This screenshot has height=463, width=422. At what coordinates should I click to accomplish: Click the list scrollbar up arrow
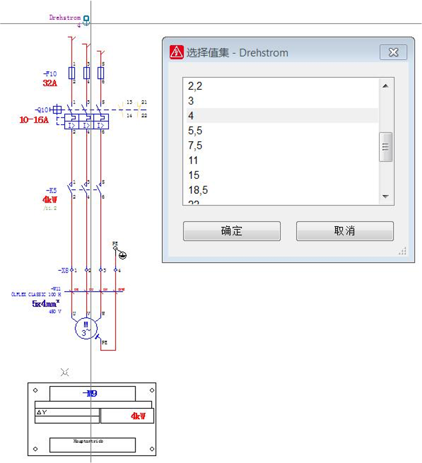coord(386,86)
